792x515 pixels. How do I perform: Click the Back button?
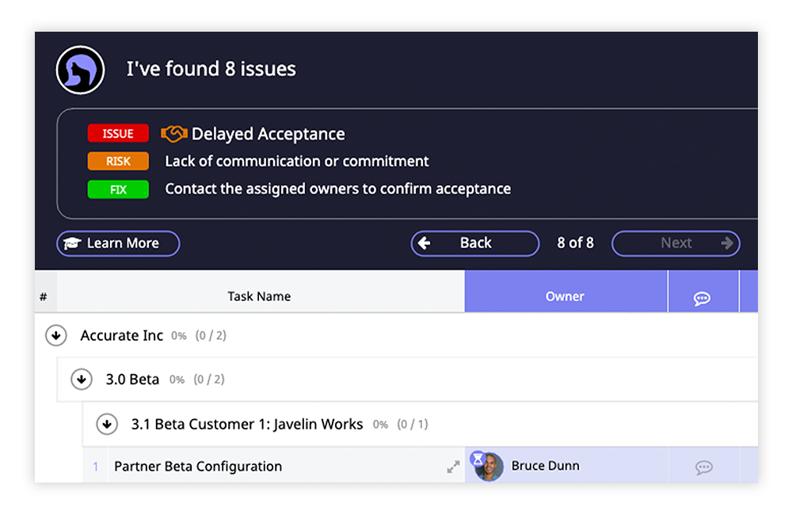(474, 243)
